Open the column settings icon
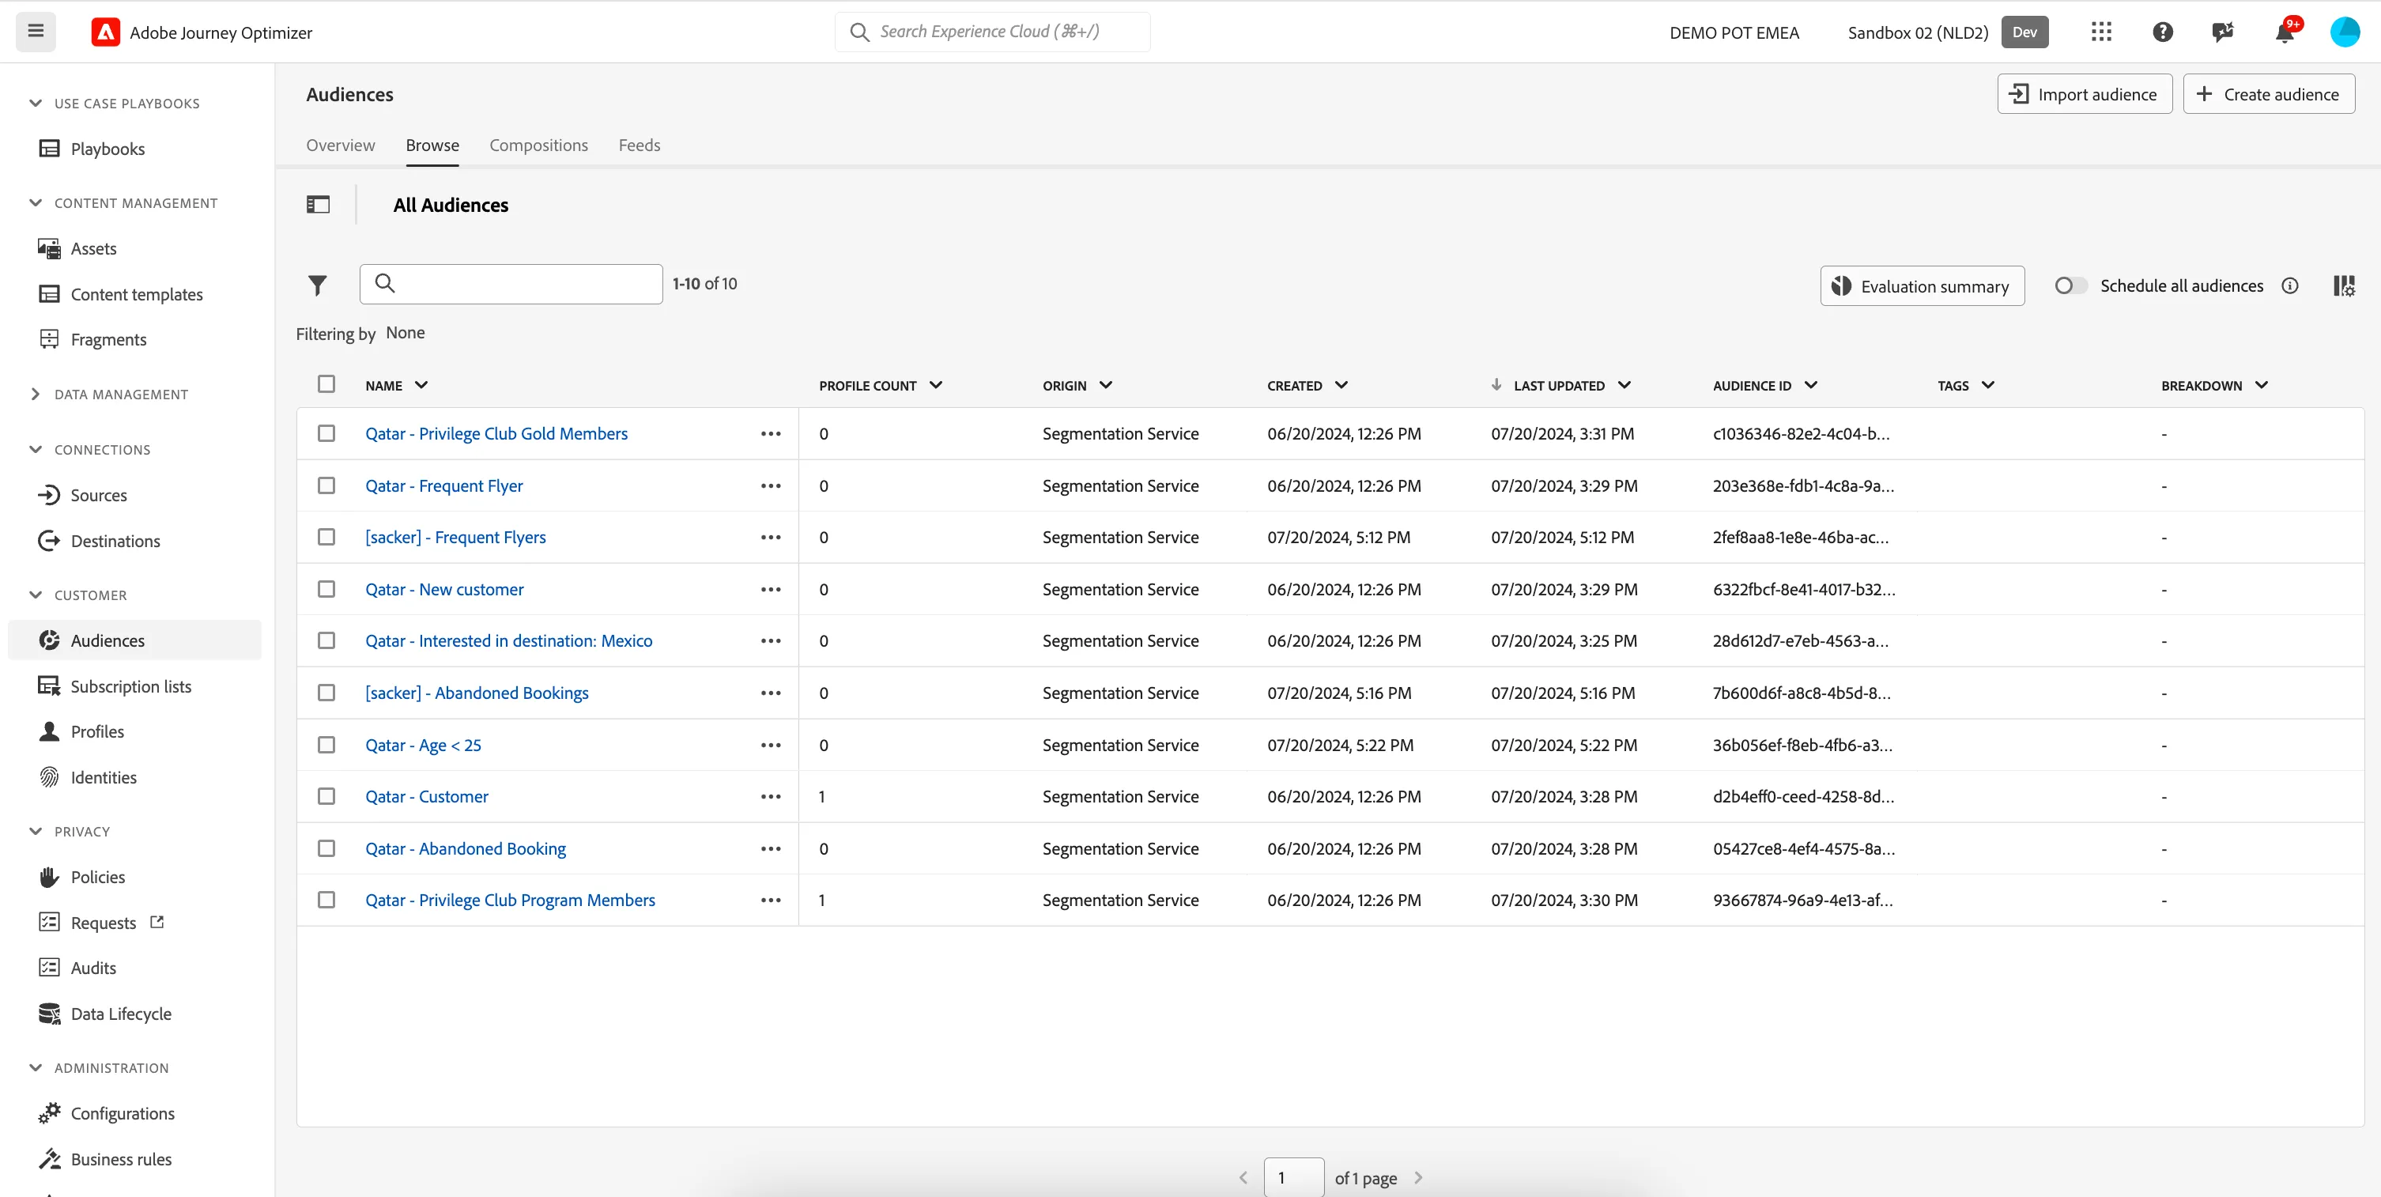This screenshot has height=1197, width=2381. (x=2343, y=285)
